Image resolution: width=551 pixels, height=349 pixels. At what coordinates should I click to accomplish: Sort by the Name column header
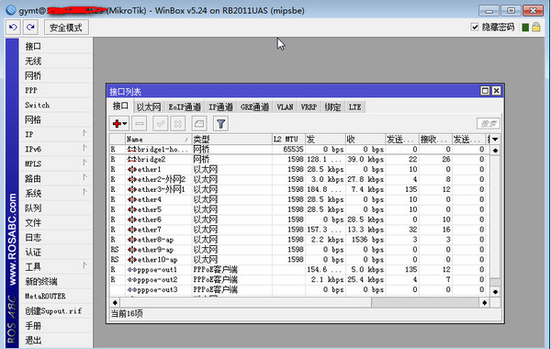(x=158, y=140)
